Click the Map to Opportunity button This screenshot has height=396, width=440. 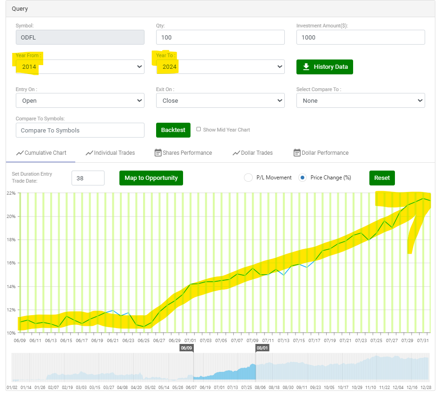click(151, 178)
